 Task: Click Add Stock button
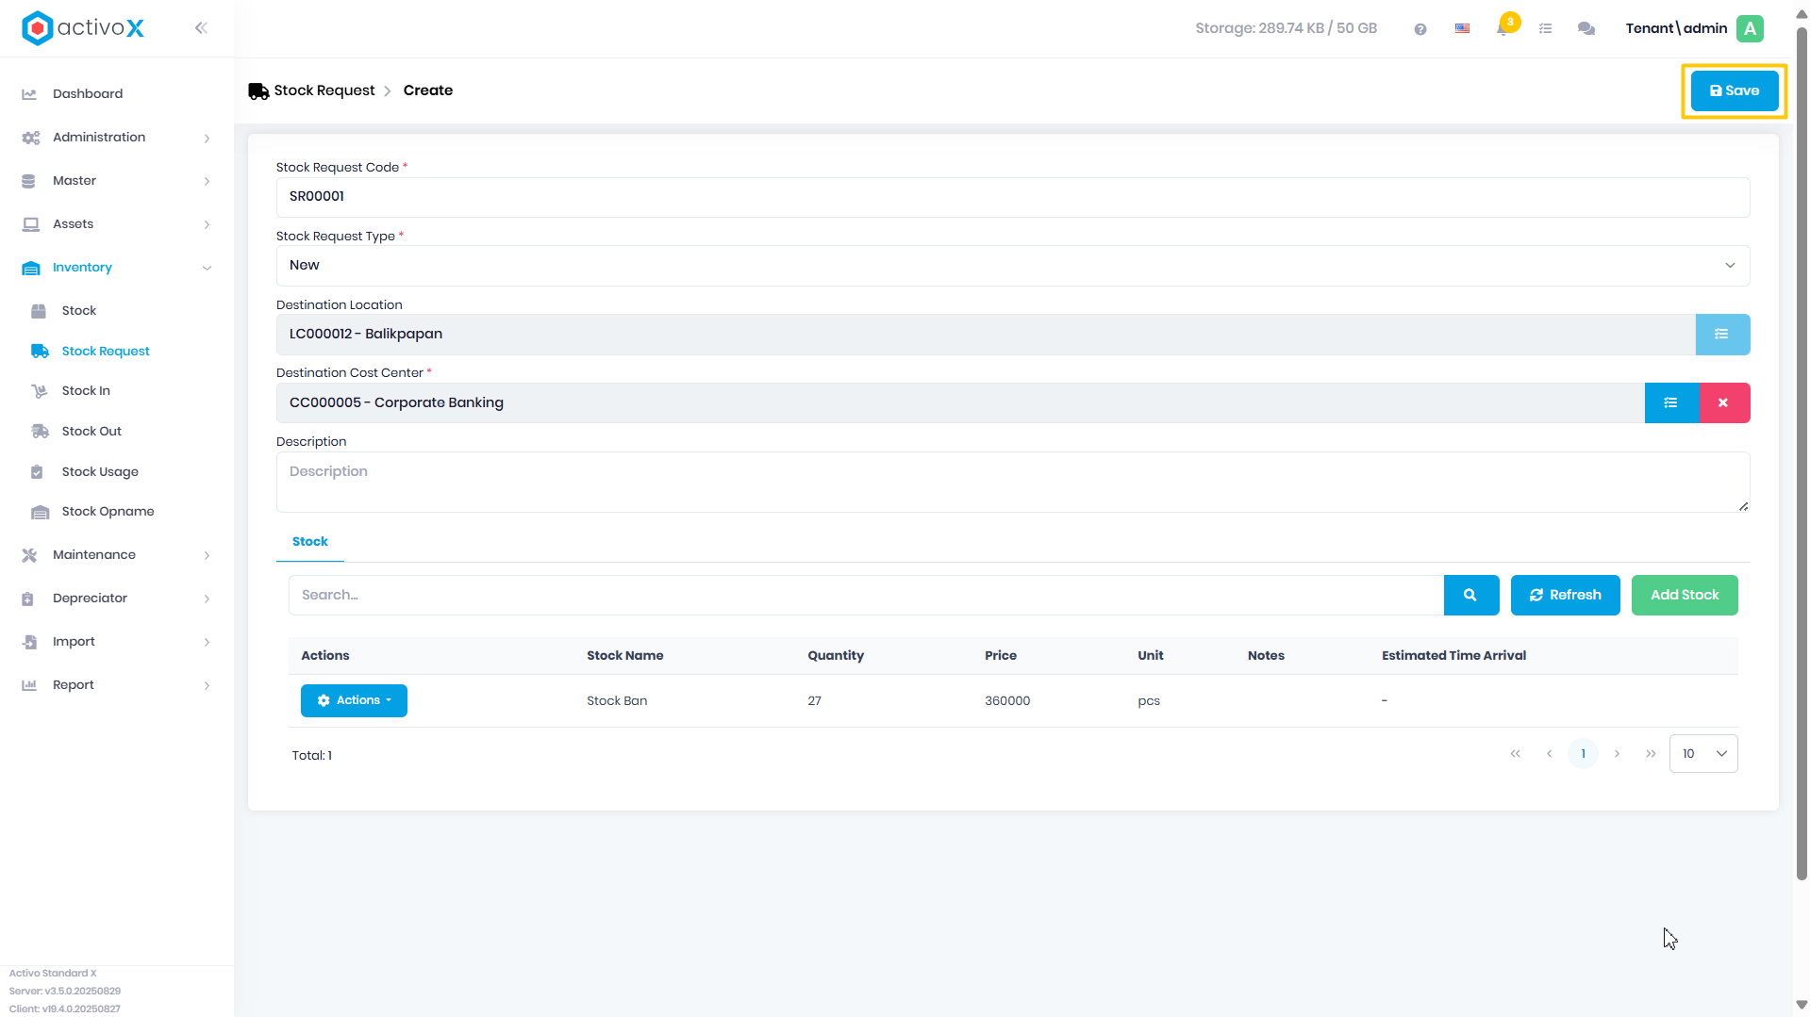coord(1684,596)
